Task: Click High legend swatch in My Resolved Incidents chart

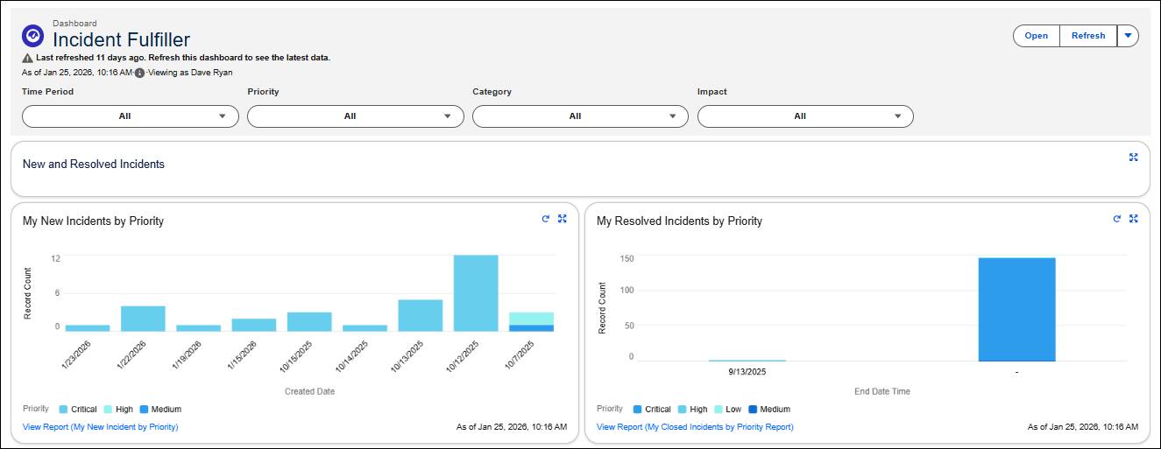Action: click(x=683, y=409)
